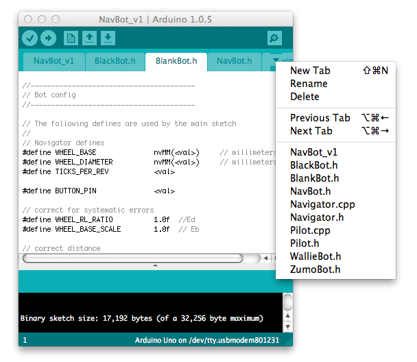417x362 pixels.
Task: Open Pilot.h from the tab menu
Action: coord(335,243)
